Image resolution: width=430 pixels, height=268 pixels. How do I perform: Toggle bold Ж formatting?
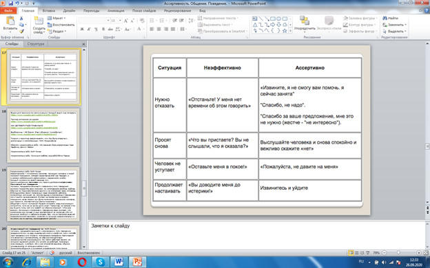click(82, 29)
